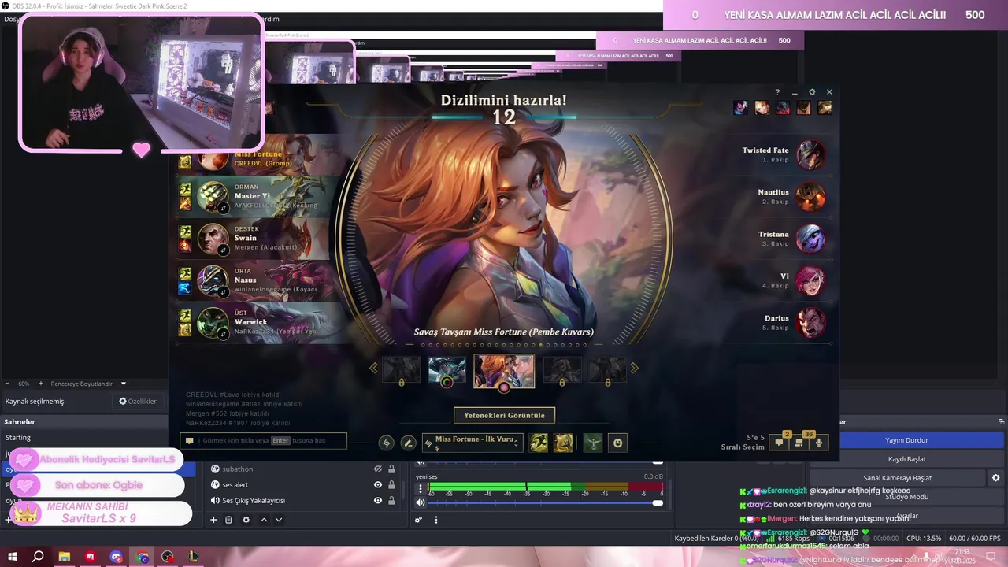Open Windows taskbar search

click(x=38, y=557)
